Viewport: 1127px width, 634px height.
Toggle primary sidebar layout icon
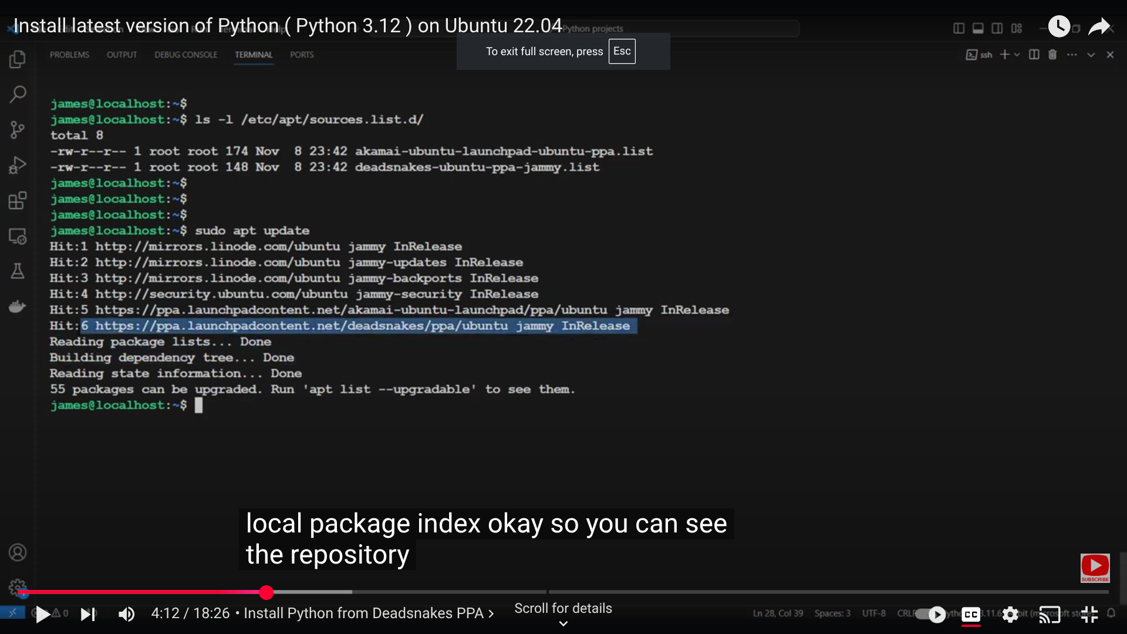click(959, 28)
